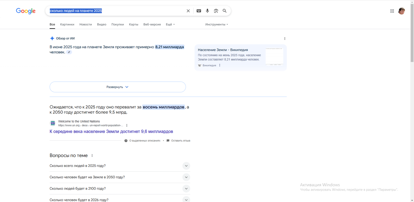The height and width of the screenshot is (202, 414).
Task: Click the question-mark icon for featured snippets
Action: 126,141
